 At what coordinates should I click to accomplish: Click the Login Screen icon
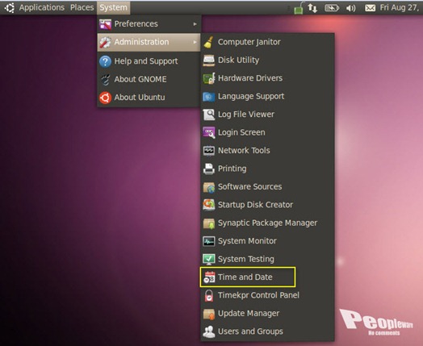(x=208, y=132)
